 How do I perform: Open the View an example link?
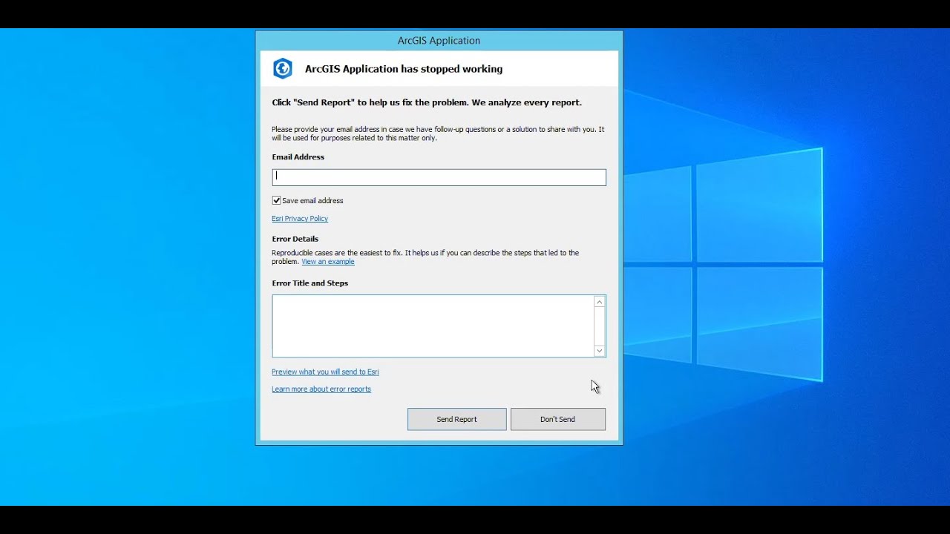pyautogui.click(x=328, y=262)
